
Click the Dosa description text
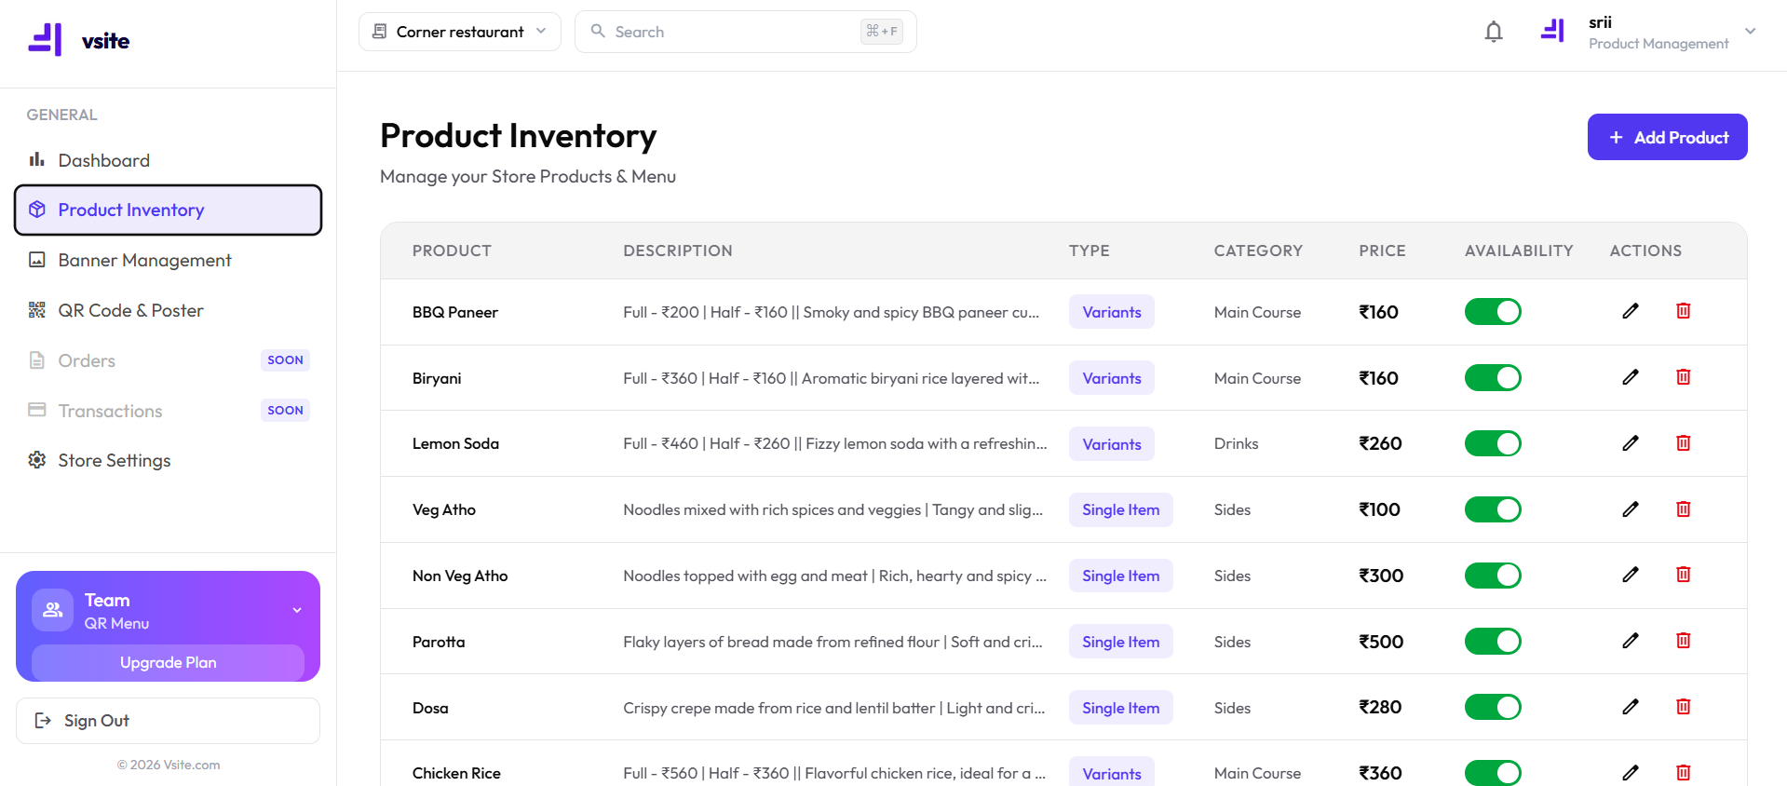[833, 708]
